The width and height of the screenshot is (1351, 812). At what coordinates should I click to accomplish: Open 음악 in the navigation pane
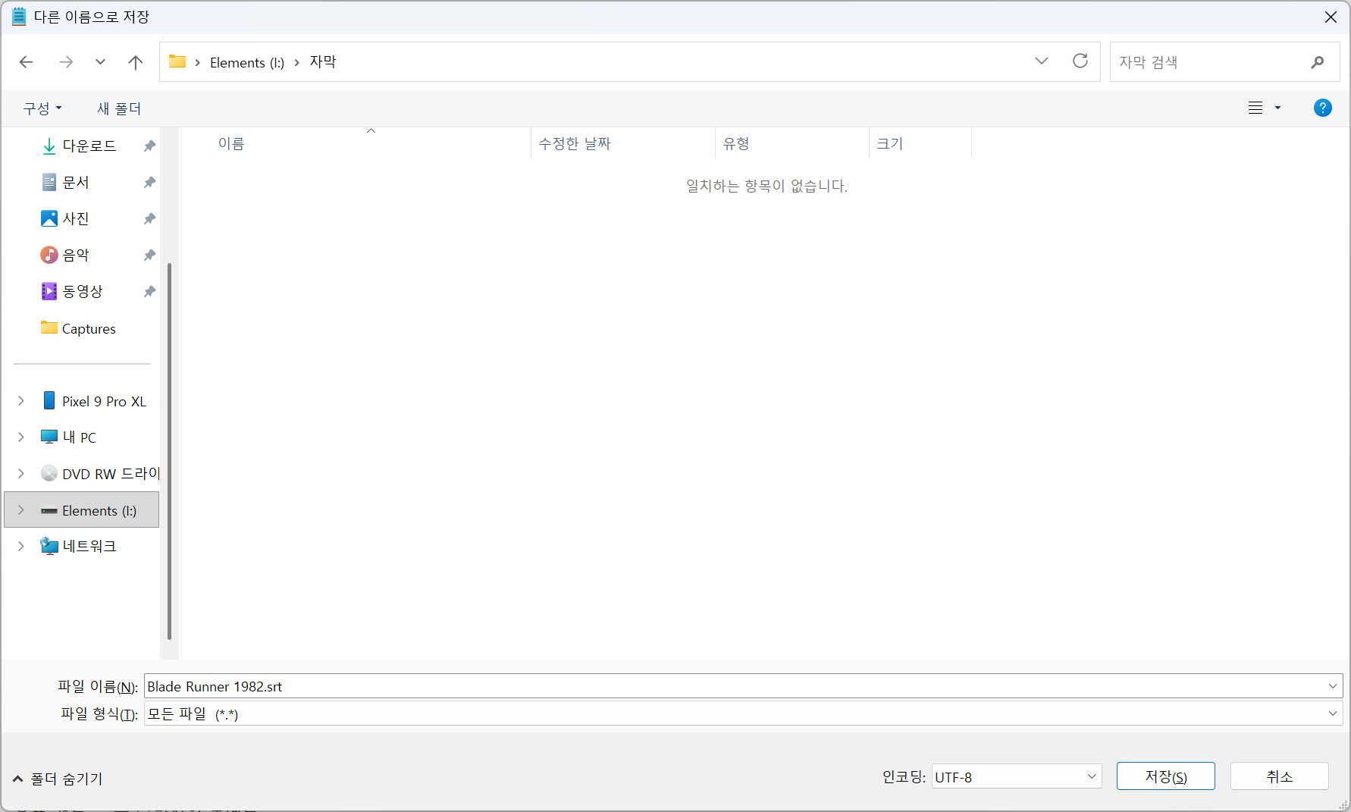click(75, 255)
